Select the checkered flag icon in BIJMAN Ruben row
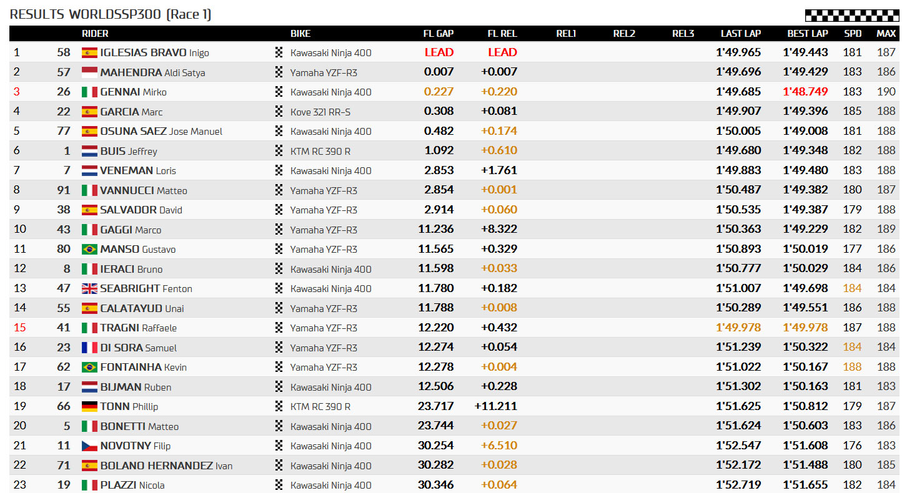Viewport: 912px width, 493px height. tap(279, 387)
